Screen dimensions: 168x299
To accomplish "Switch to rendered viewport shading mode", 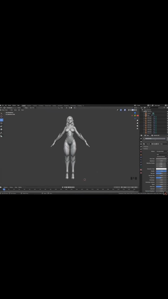I will click(136, 110).
